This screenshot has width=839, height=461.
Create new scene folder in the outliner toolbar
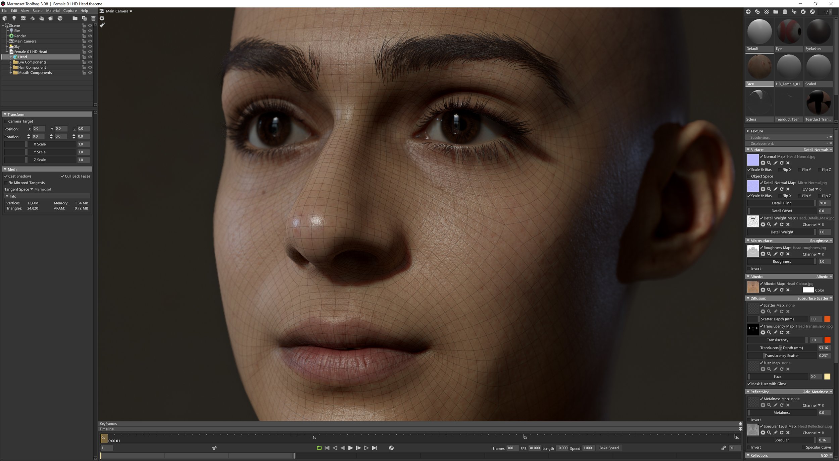(x=75, y=18)
